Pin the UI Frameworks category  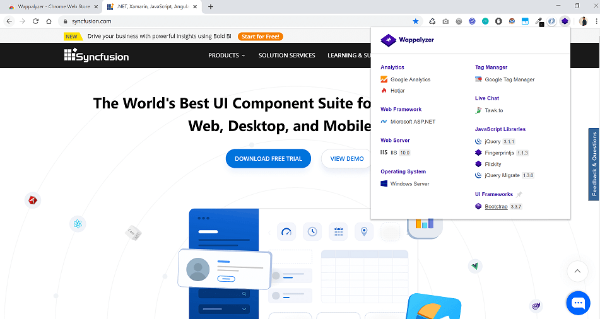519,194
